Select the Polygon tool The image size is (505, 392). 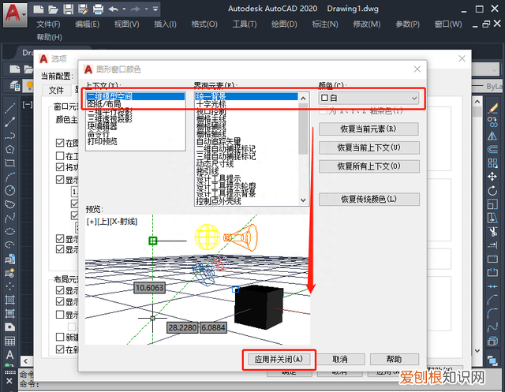(10, 149)
